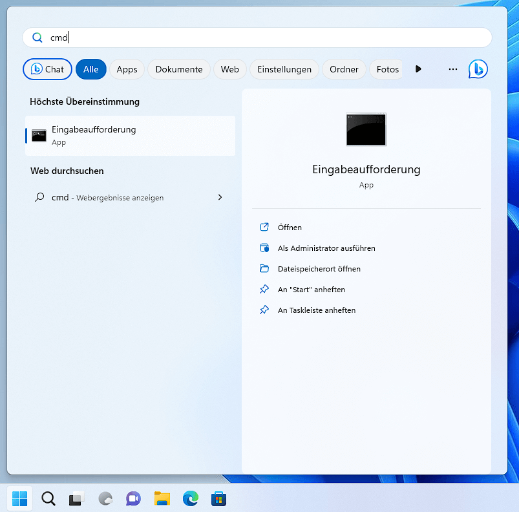Click the taskbar Search icon
This screenshot has height=512, width=519.
click(48, 498)
